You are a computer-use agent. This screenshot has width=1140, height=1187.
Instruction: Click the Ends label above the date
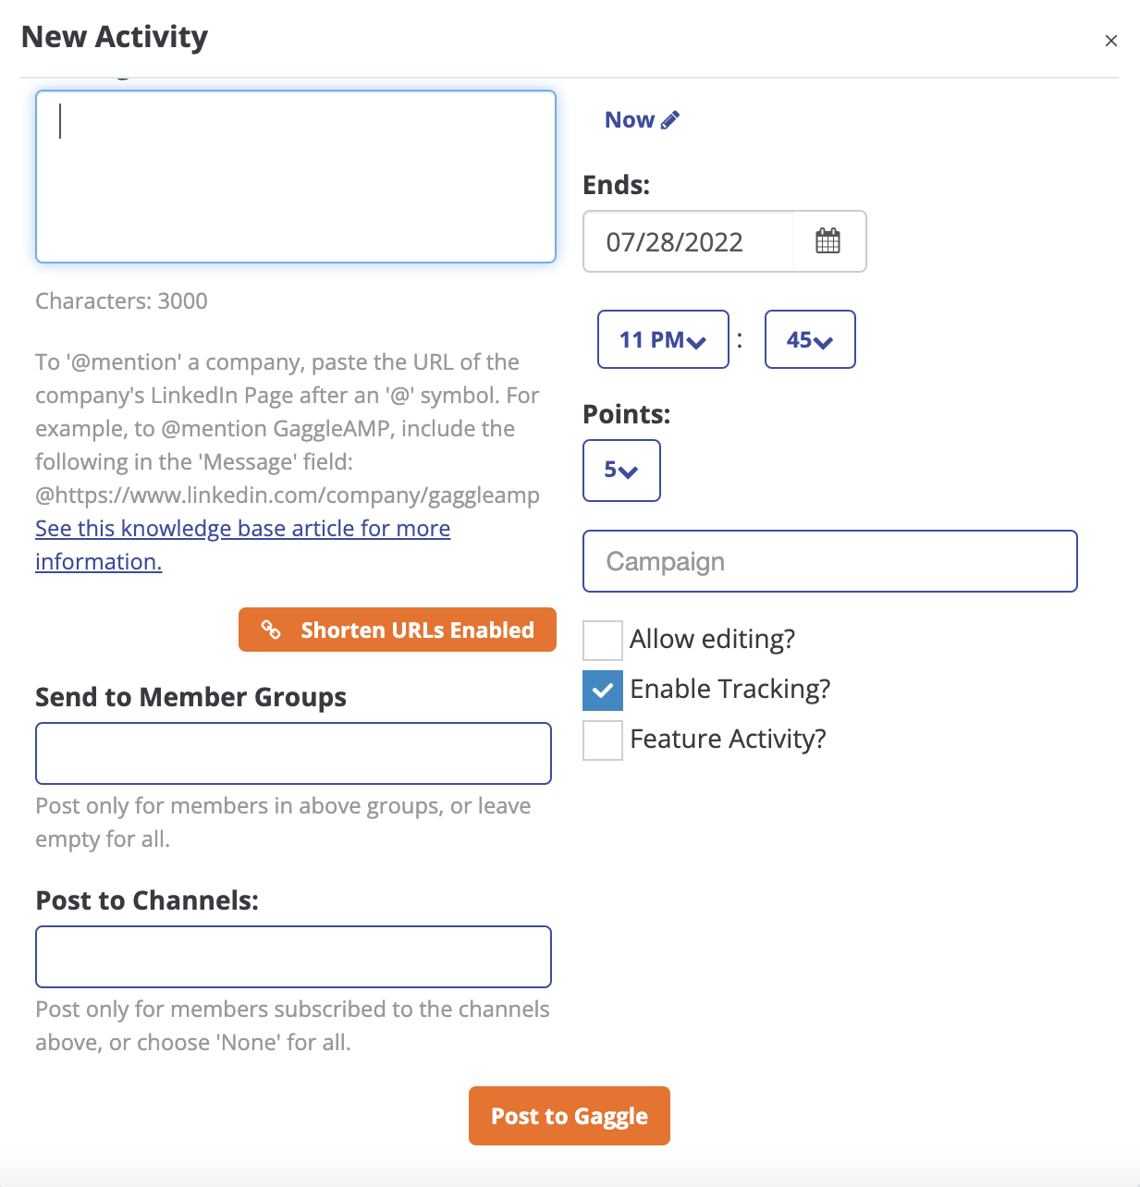(616, 185)
